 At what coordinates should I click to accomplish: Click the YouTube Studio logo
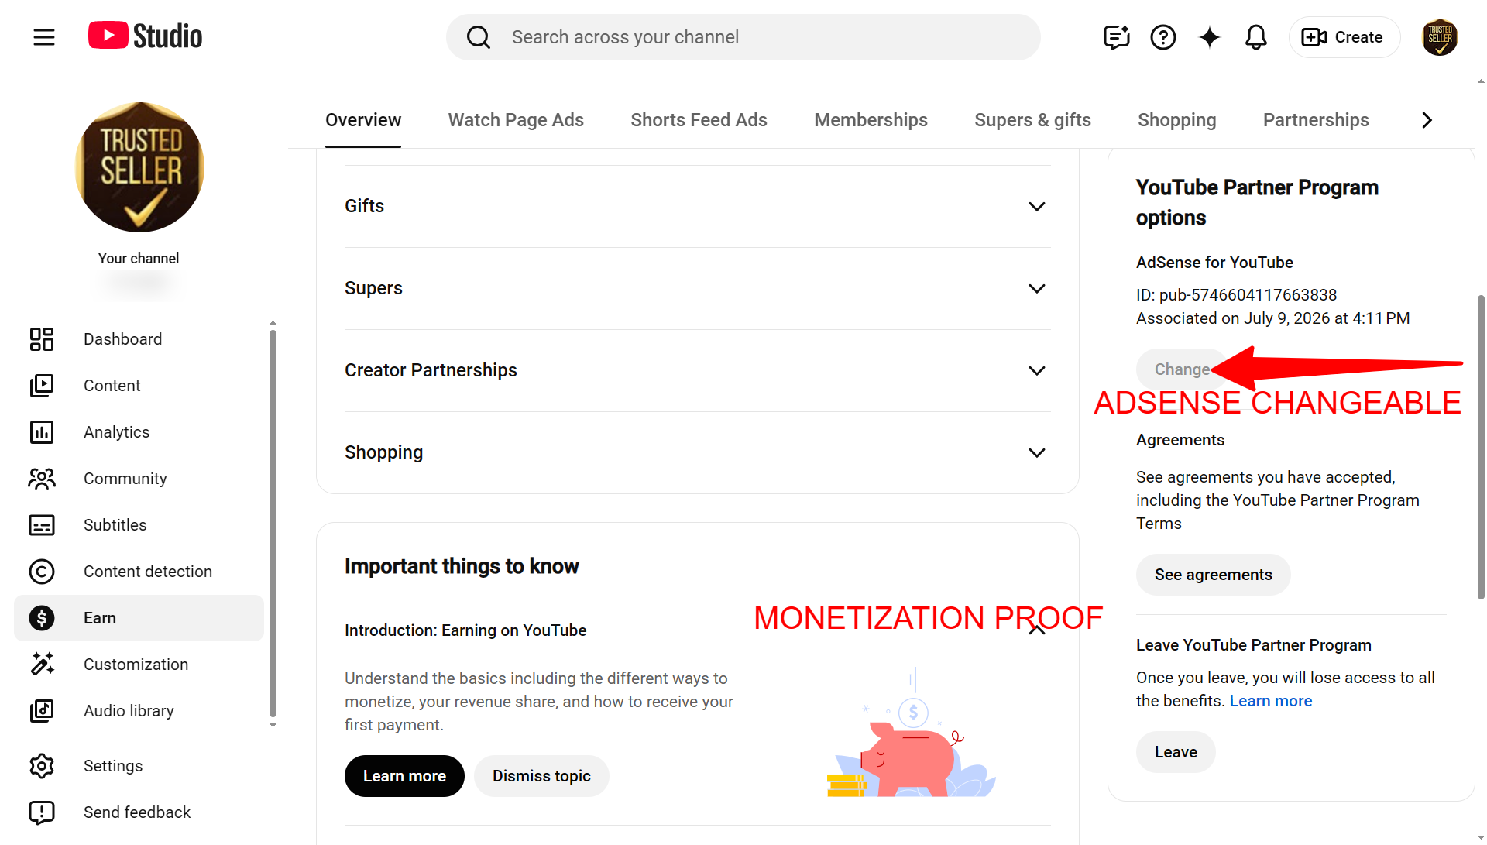pyautogui.click(x=145, y=36)
